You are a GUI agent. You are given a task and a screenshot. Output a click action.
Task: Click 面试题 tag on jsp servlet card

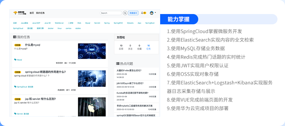pyautogui.click(x=26, y=114)
